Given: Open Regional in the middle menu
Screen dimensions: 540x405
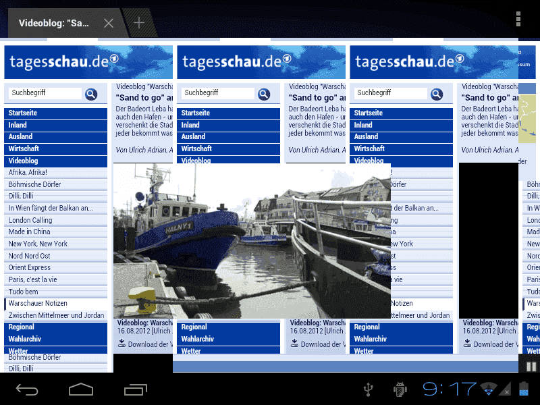Looking at the screenshot, I should pos(229,327).
